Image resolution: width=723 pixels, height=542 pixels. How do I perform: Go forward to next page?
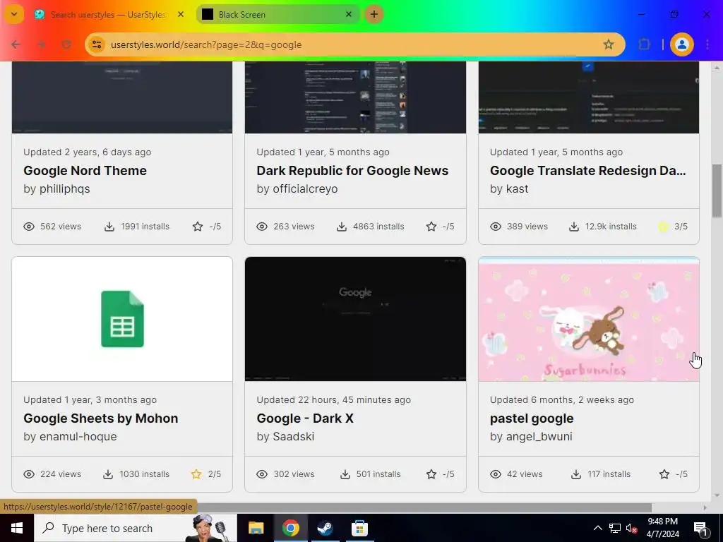pos(41,44)
